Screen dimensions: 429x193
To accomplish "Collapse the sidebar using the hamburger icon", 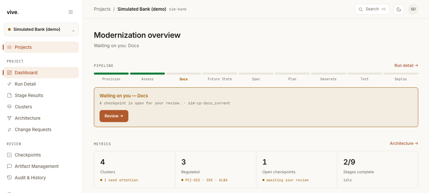I will click(x=71, y=12).
